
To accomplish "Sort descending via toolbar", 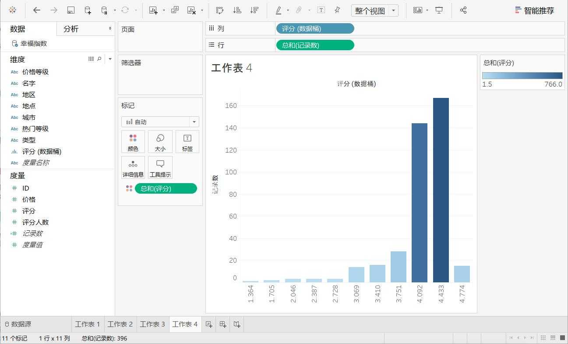I will coord(254,10).
